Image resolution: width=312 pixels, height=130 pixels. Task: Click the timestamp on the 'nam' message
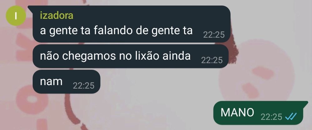(84, 86)
